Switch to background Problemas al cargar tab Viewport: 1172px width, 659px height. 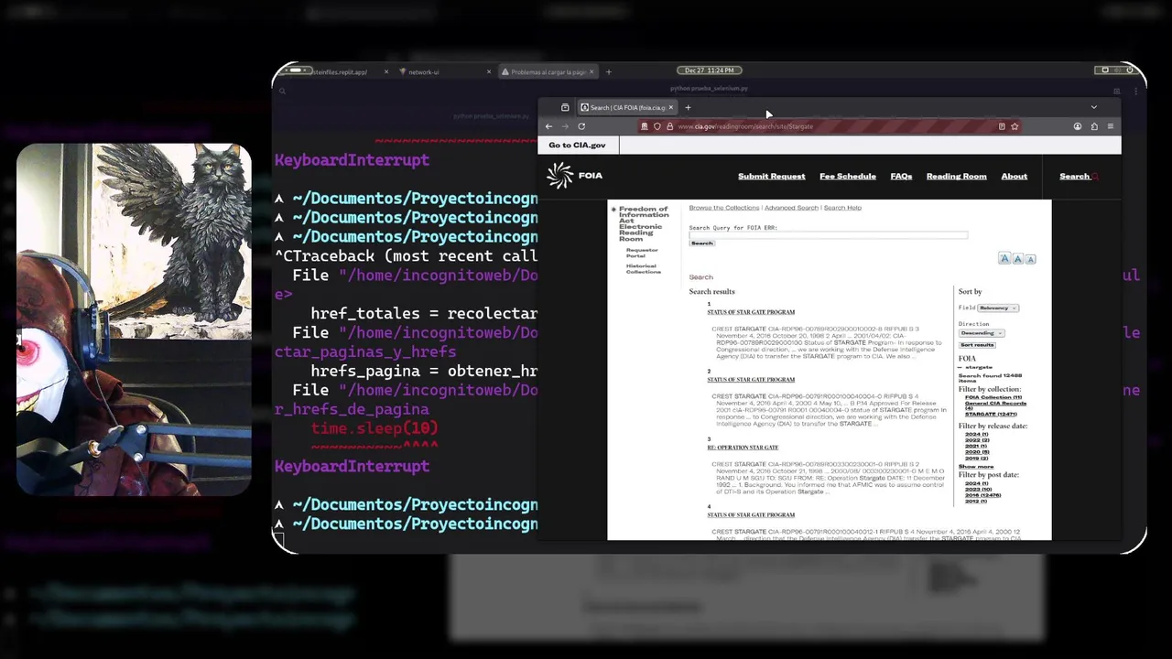[x=548, y=72]
